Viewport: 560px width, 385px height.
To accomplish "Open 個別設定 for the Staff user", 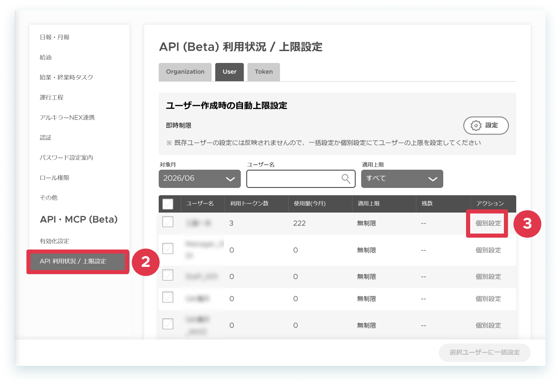I will [x=488, y=276].
